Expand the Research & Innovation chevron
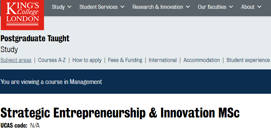271x131 pixels. 188,7
